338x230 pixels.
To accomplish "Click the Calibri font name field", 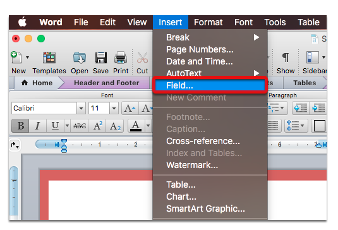I will [x=44, y=108].
